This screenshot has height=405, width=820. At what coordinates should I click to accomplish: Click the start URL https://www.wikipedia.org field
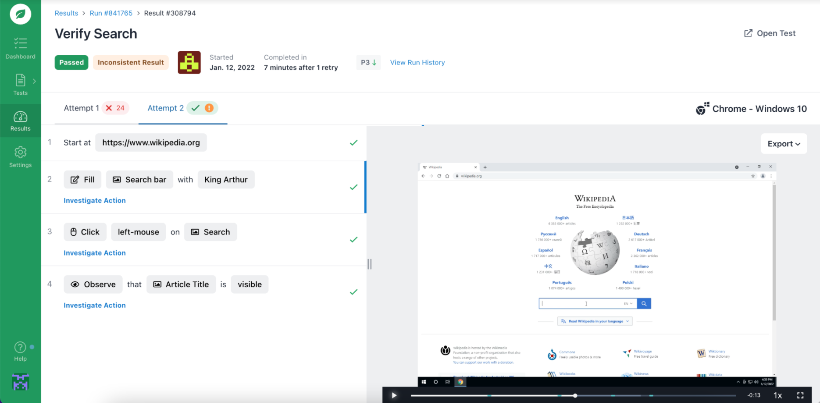click(x=151, y=142)
